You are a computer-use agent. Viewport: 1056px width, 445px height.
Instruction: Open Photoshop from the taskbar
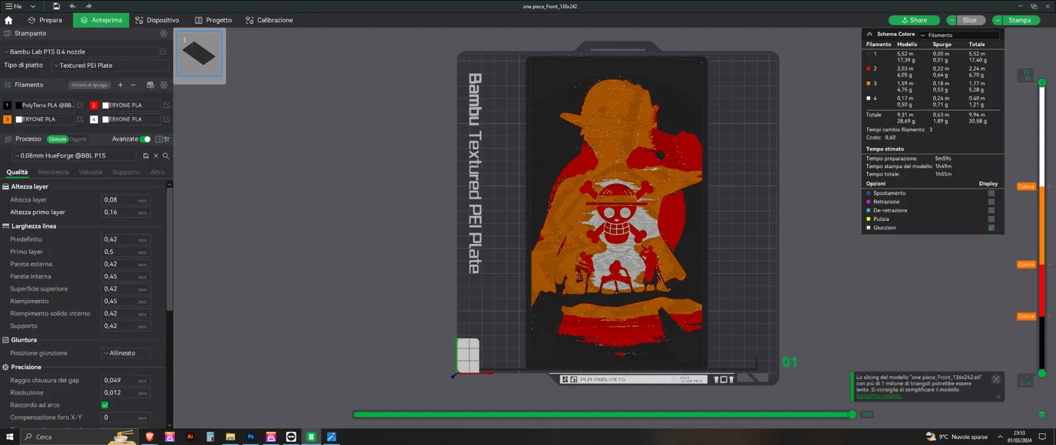pos(251,437)
